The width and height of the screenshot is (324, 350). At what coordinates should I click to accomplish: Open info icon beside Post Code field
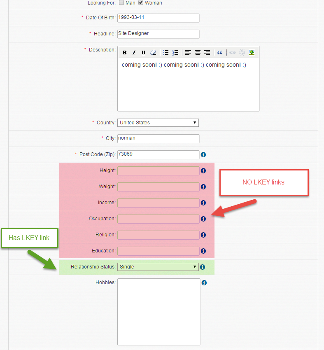(x=203, y=154)
